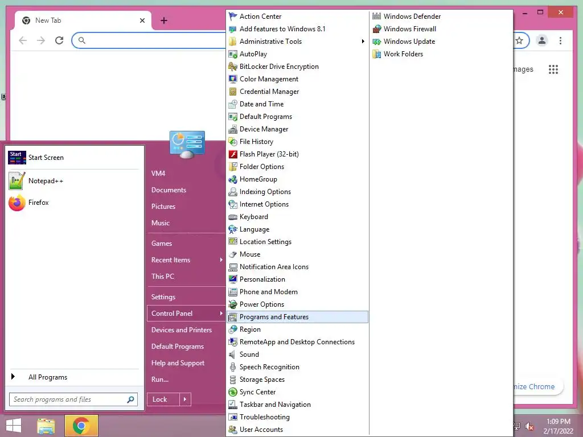Click Credential Manager safe icon
Image resolution: width=583 pixels, height=437 pixels.
(233, 92)
